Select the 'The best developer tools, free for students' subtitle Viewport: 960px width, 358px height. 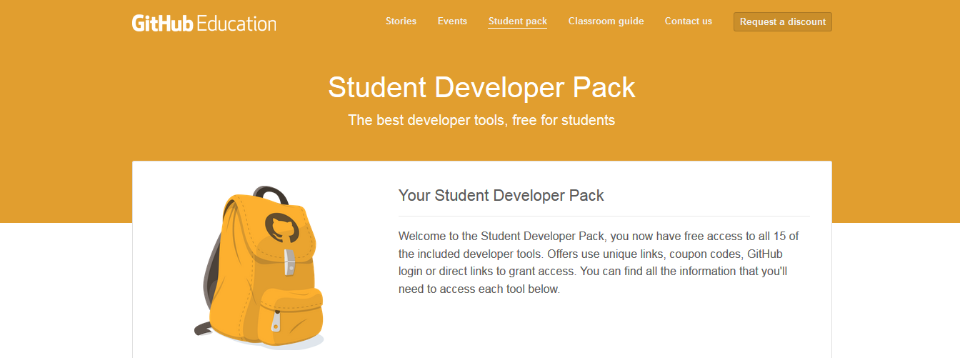pyautogui.click(x=481, y=120)
